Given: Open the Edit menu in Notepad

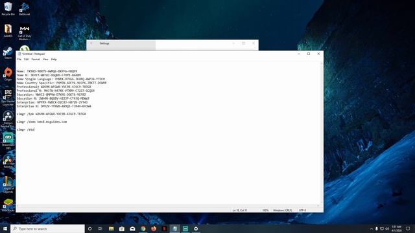Looking at the screenshot, I should 26,59.
